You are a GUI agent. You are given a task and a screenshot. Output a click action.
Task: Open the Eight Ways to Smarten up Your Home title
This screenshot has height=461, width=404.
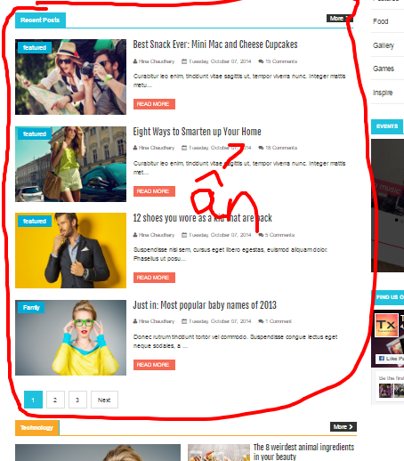(x=197, y=132)
